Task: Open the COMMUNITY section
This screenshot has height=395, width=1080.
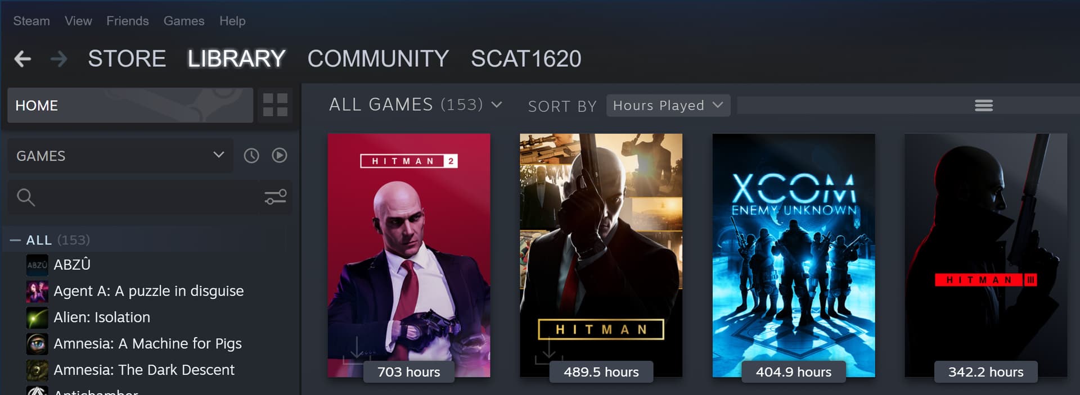Action: click(x=378, y=58)
